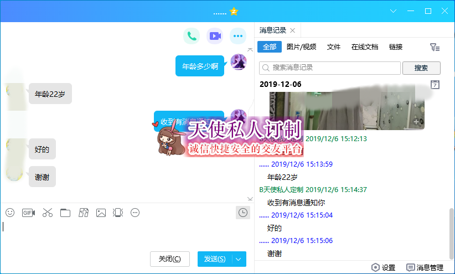The height and width of the screenshot is (274, 455).
Task: Send an image using picture icon
Action: 101,213
